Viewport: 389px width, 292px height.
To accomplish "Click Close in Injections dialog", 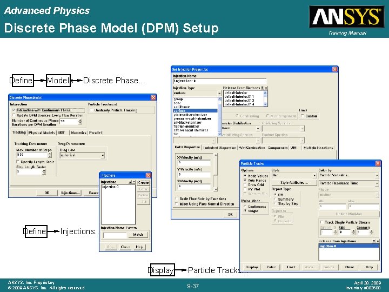I will tap(125, 247).
